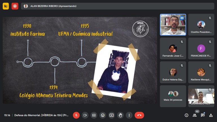217x122 pixels.
Task: Toggle closed captions
Action: [94, 115]
